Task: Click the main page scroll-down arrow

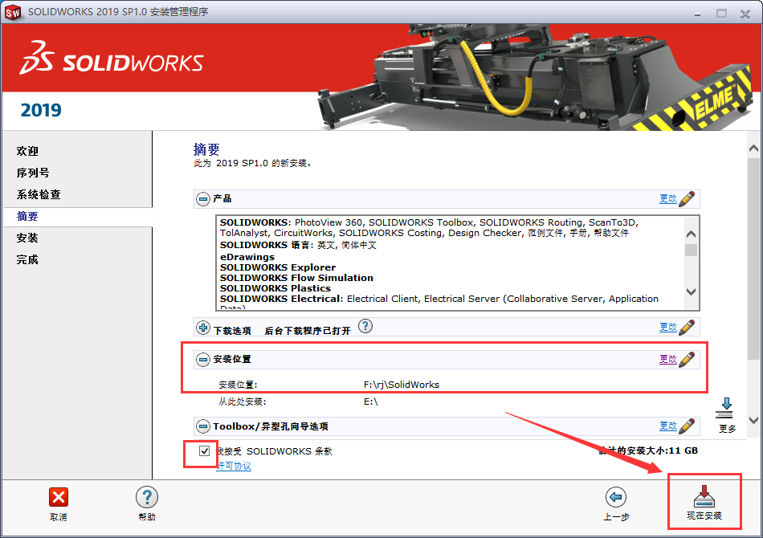Action: [x=753, y=420]
